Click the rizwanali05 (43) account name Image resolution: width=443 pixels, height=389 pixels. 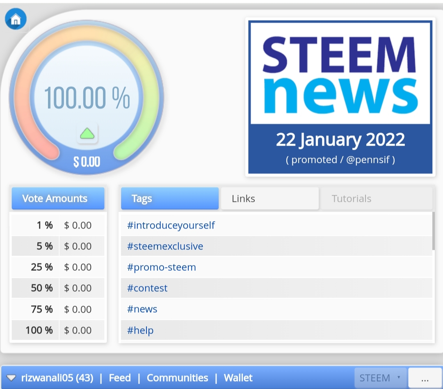coord(57,378)
